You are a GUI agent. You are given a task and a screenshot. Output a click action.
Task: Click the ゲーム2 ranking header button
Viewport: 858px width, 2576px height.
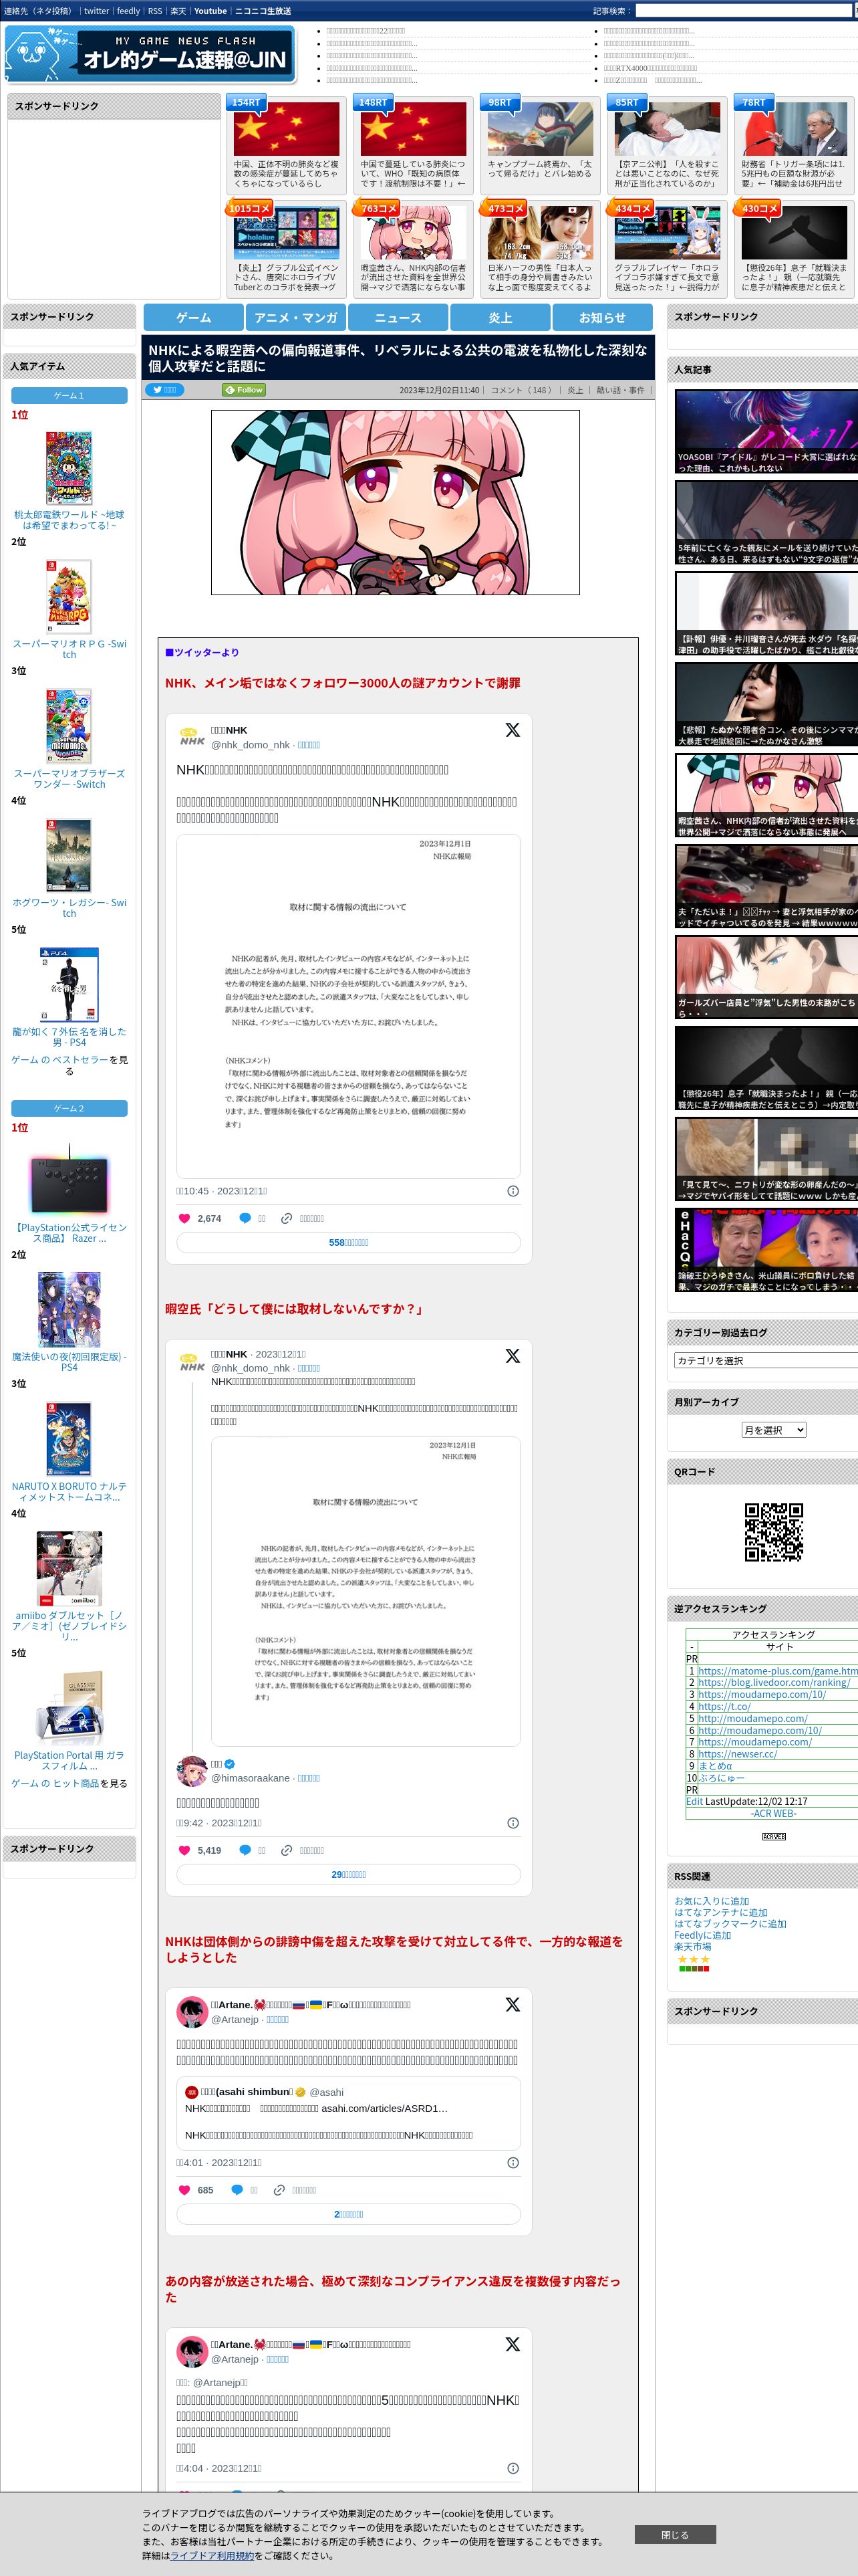69,1108
